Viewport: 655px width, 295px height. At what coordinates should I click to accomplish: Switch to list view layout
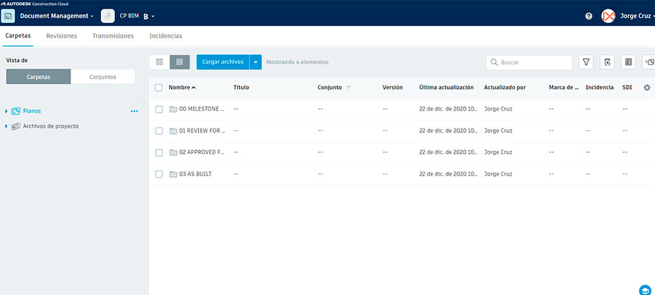pyautogui.click(x=179, y=62)
